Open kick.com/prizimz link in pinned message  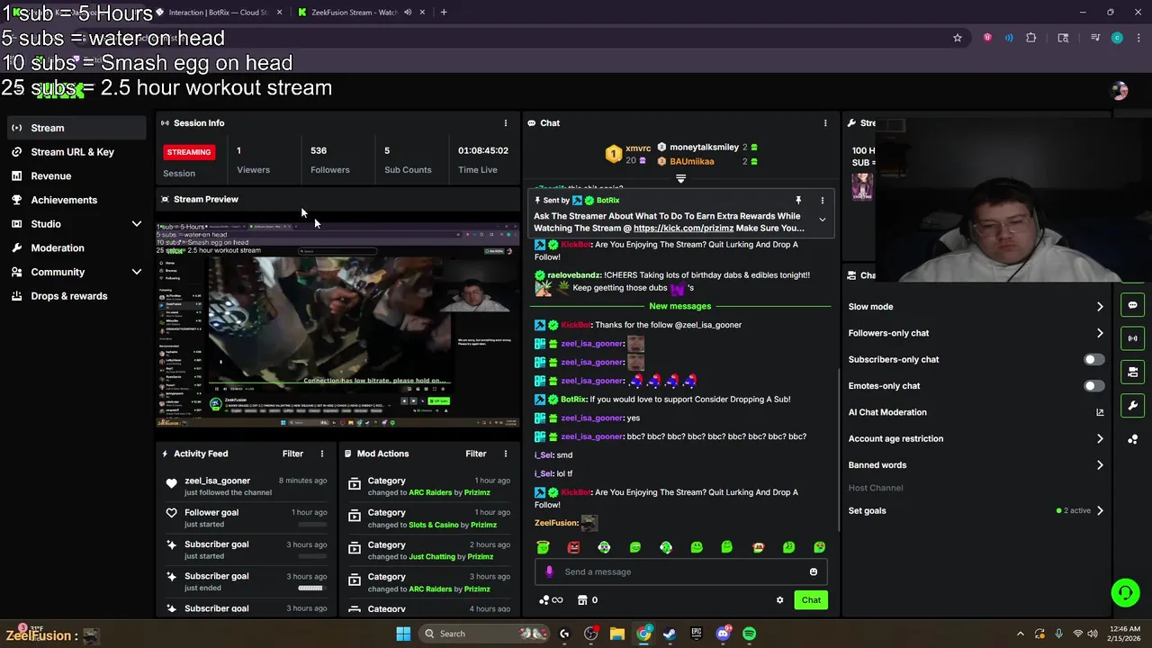pos(683,229)
